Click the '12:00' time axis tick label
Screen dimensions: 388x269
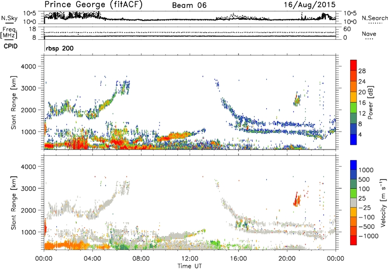(x=190, y=259)
